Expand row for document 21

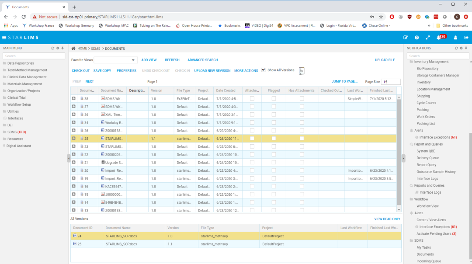[74, 162]
